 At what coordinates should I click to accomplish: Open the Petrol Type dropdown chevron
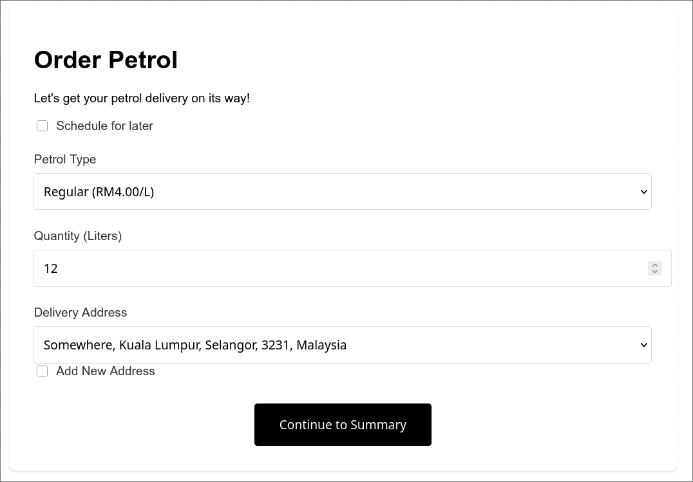click(x=643, y=191)
